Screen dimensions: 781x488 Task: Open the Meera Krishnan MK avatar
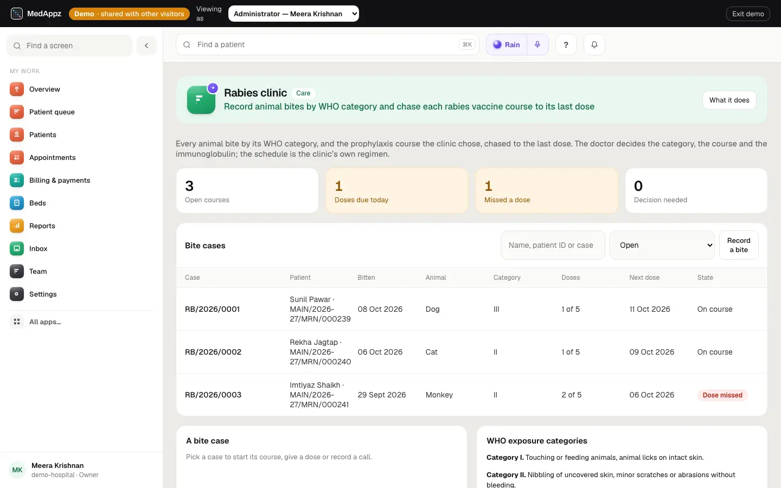click(17, 470)
